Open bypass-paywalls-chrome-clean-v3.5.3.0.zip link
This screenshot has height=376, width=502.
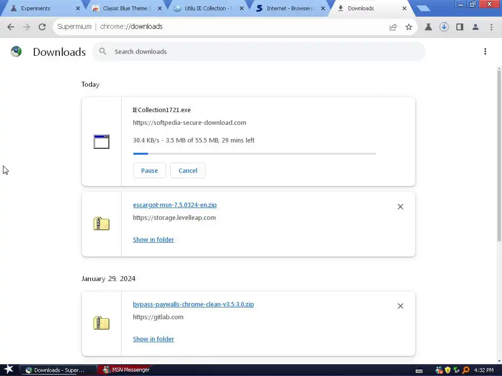(x=193, y=305)
